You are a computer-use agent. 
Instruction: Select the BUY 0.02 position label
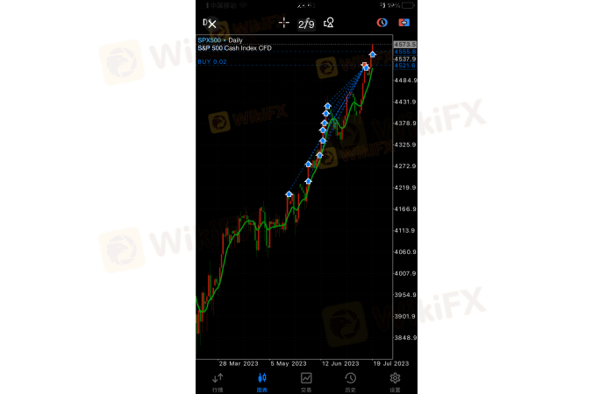click(212, 62)
